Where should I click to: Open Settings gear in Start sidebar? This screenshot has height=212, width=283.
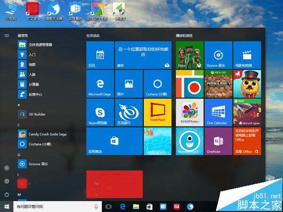(7, 181)
